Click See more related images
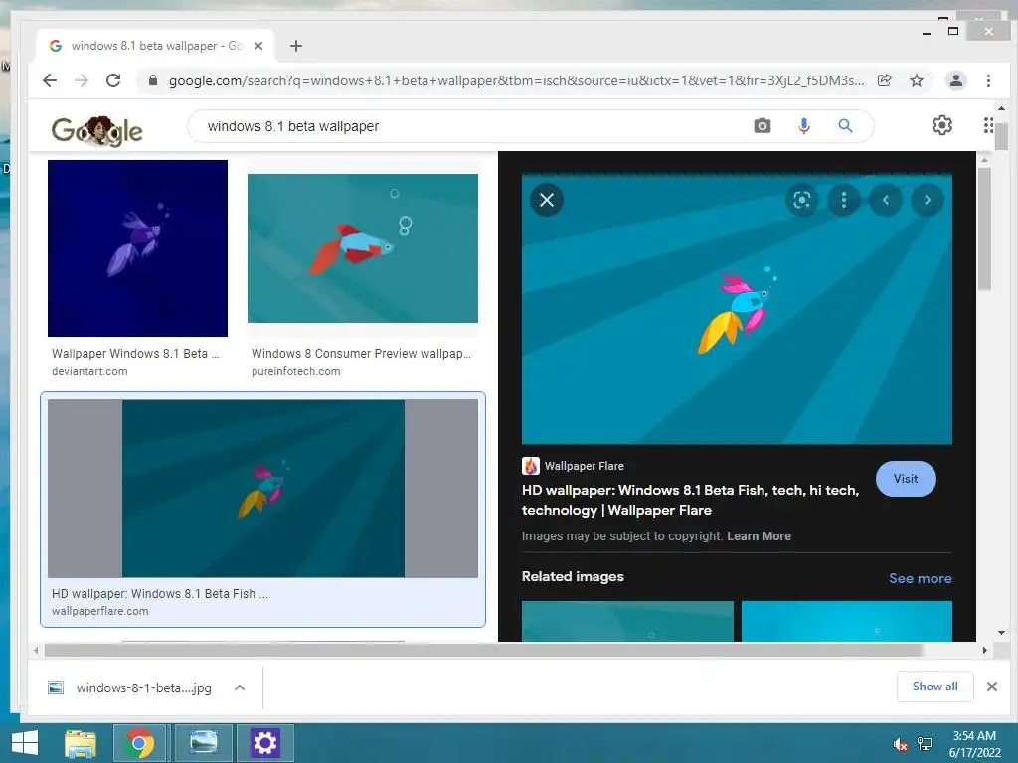Image resolution: width=1018 pixels, height=763 pixels. point(920,578)
